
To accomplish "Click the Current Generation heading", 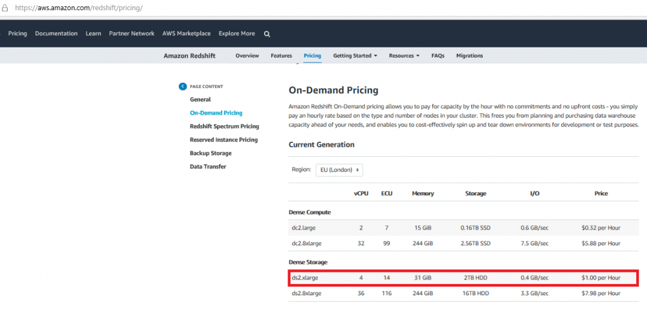I will point(322,145).
